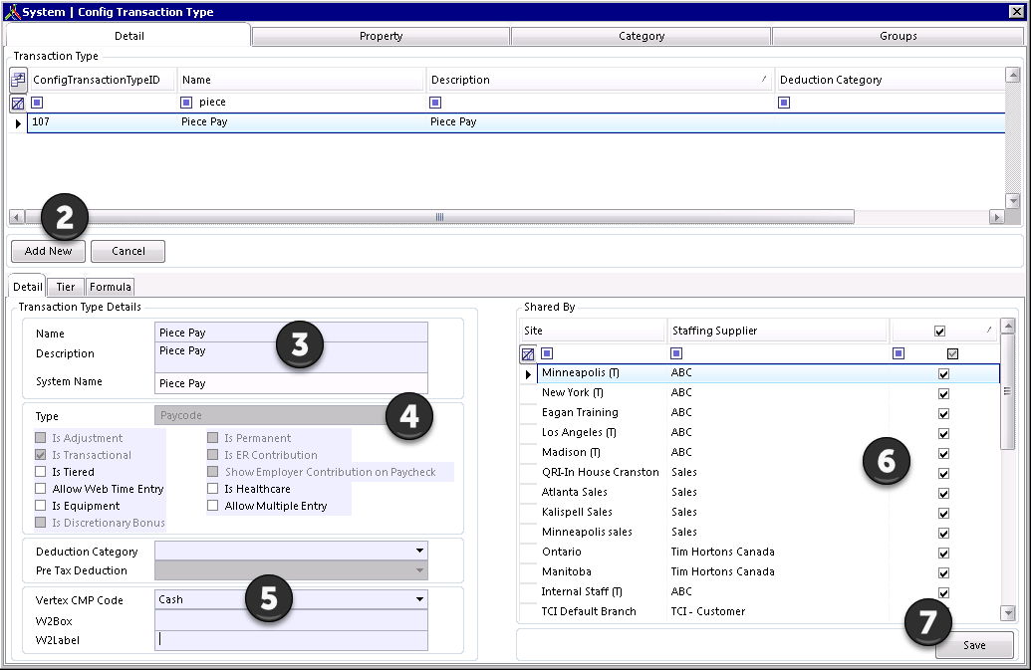This screenshot has height=670, width=1031.
Task: Go to the Groups tab
Action: (899, 36)
